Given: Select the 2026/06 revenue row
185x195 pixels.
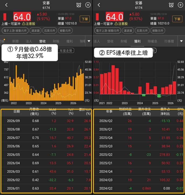Looking at the screenshot, I should (46, 146).
